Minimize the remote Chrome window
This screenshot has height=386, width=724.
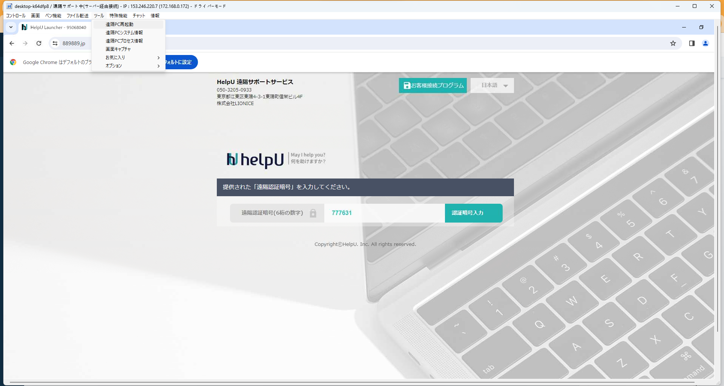(684, 27)
